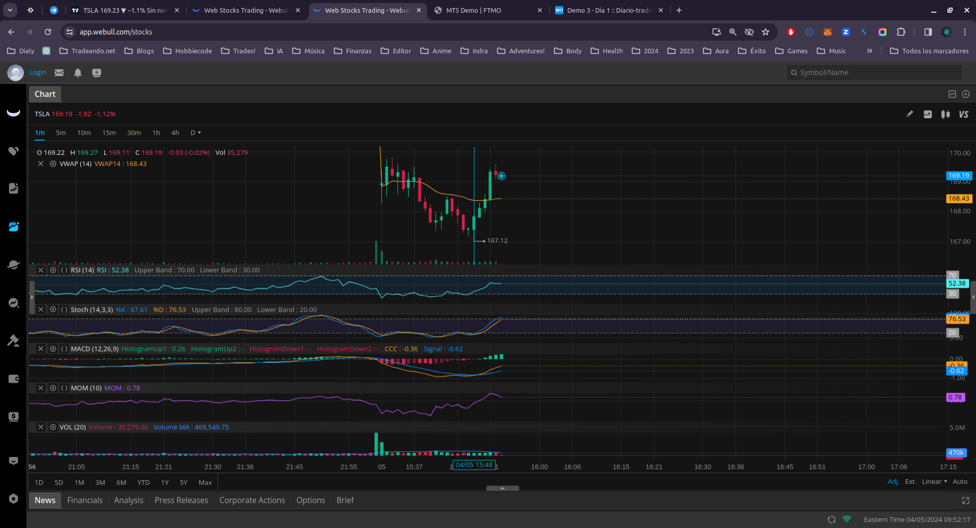
Task: Toggle Adj. price adjustment
Action: (x=893, y=482)
